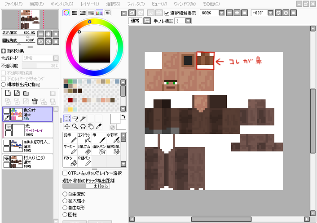This screenshot has height=223, width=317.
Task: Click the navigator canvas thumbnail
Action: click(30, 19)
